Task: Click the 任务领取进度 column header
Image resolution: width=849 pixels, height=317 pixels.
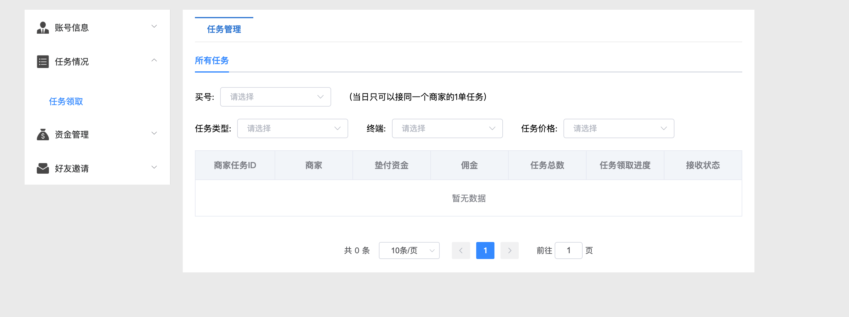Action: click(625, 165)
